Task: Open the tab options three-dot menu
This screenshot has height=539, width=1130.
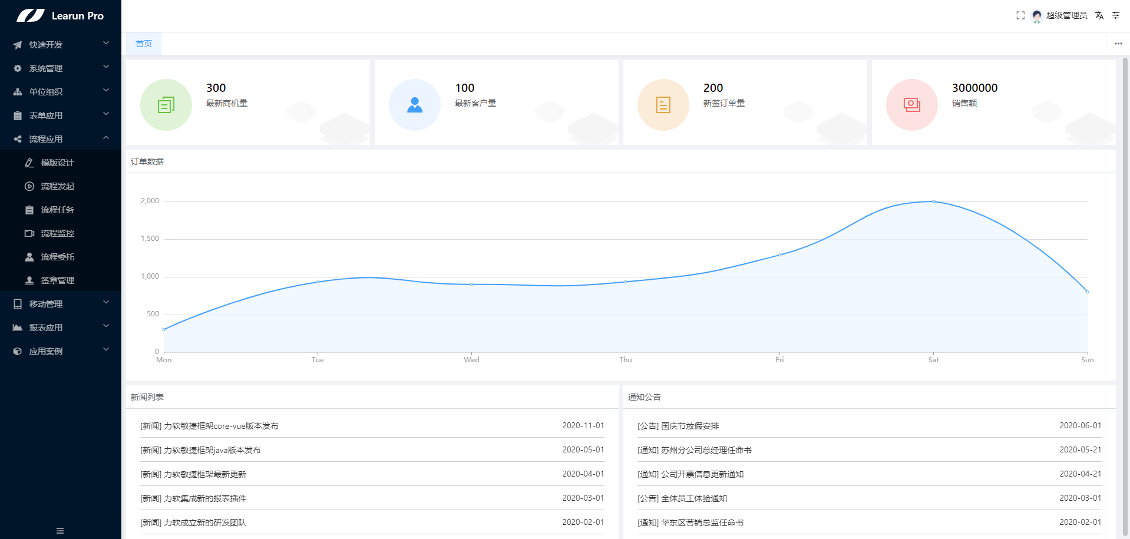Action: click(1118, 44)
